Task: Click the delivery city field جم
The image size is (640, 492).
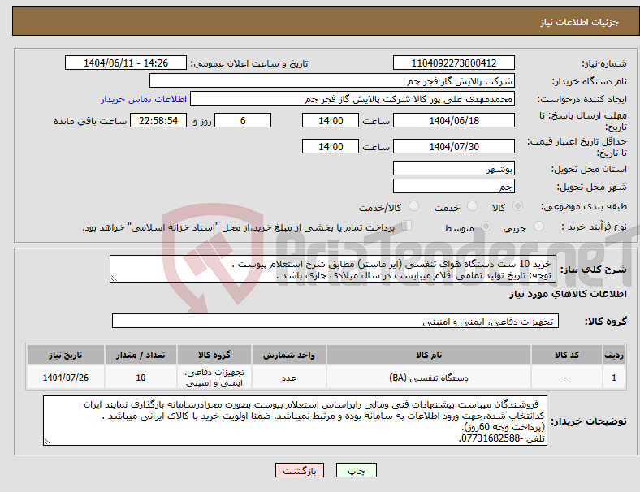Action: click(x=453, y=187)
